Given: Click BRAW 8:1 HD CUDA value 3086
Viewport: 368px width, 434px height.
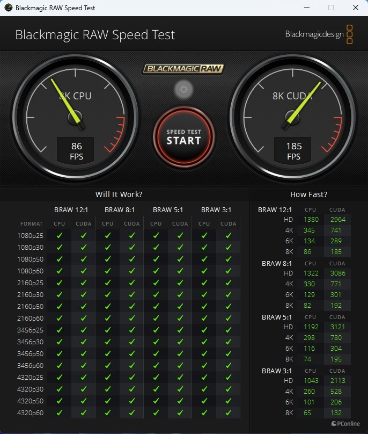Looking at the screenshot, I should coord(338,273).
